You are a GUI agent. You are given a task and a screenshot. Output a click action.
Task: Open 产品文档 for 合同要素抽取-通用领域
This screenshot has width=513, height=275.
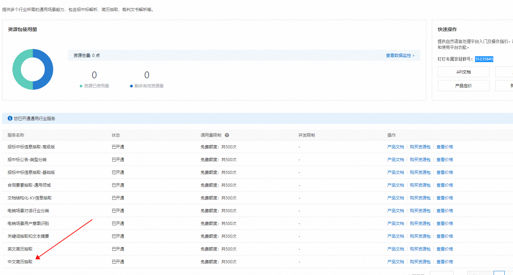click(x=396, y=185)
